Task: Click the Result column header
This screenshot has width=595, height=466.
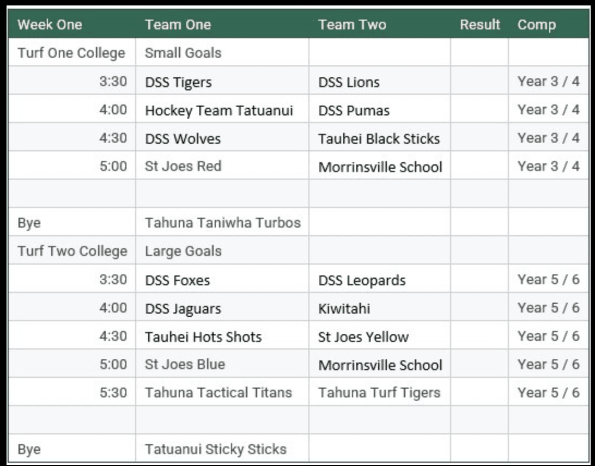Action: click(479, 24)
